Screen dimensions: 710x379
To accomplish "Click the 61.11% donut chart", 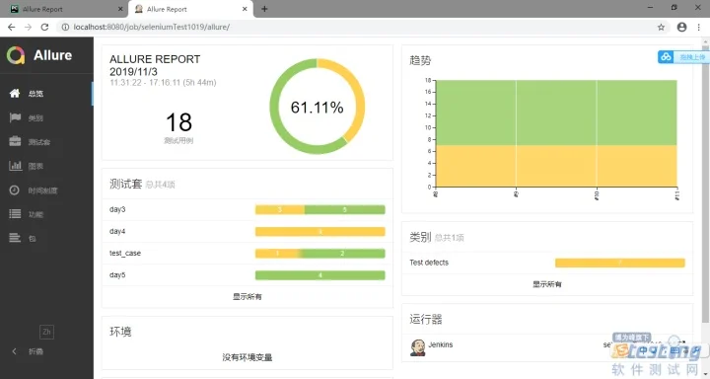I will 317,107.
